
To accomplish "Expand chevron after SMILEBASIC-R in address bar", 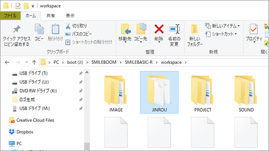I will click(157, 62).
